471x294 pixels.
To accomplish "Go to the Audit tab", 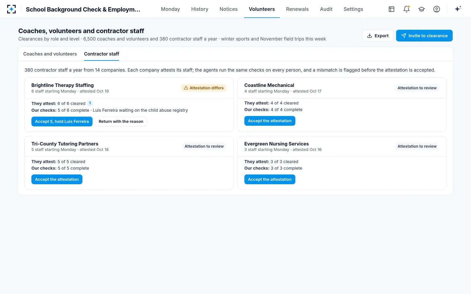I will 326,9.
